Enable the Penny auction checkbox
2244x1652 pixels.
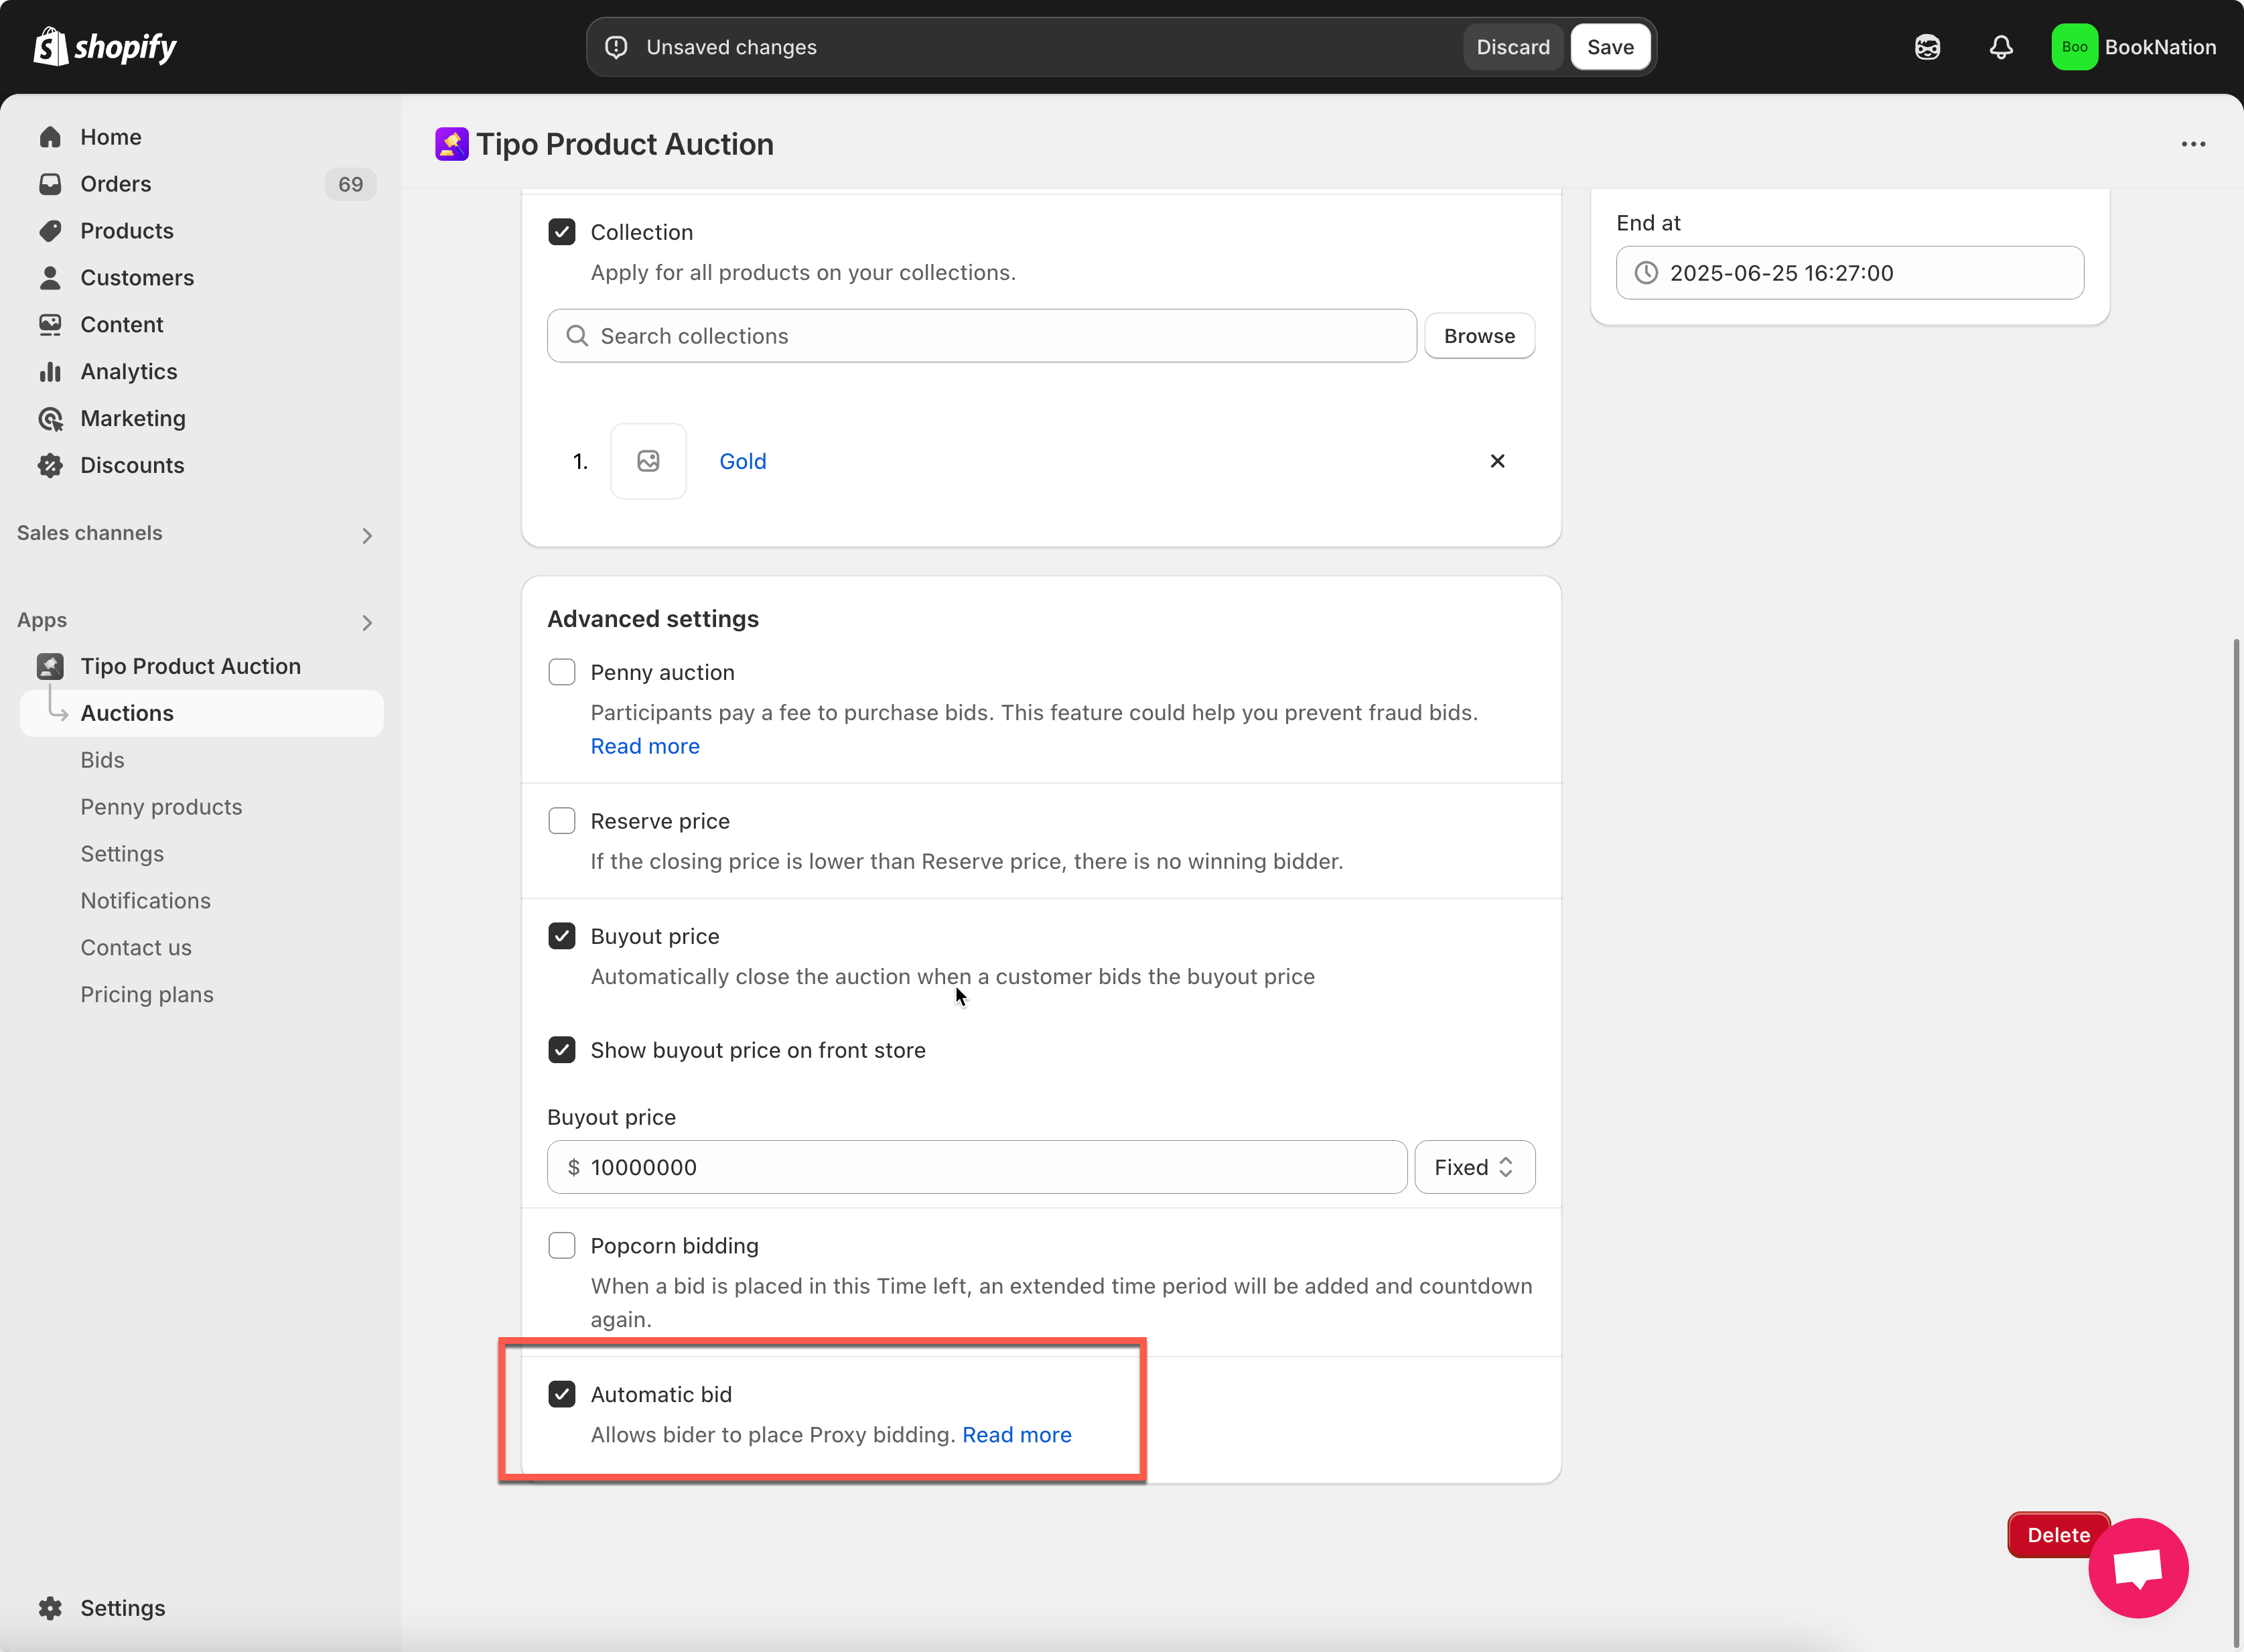(562, 672)
